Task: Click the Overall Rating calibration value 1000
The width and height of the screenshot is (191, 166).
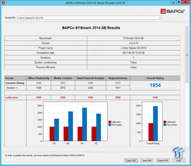Action: point(155,98)
